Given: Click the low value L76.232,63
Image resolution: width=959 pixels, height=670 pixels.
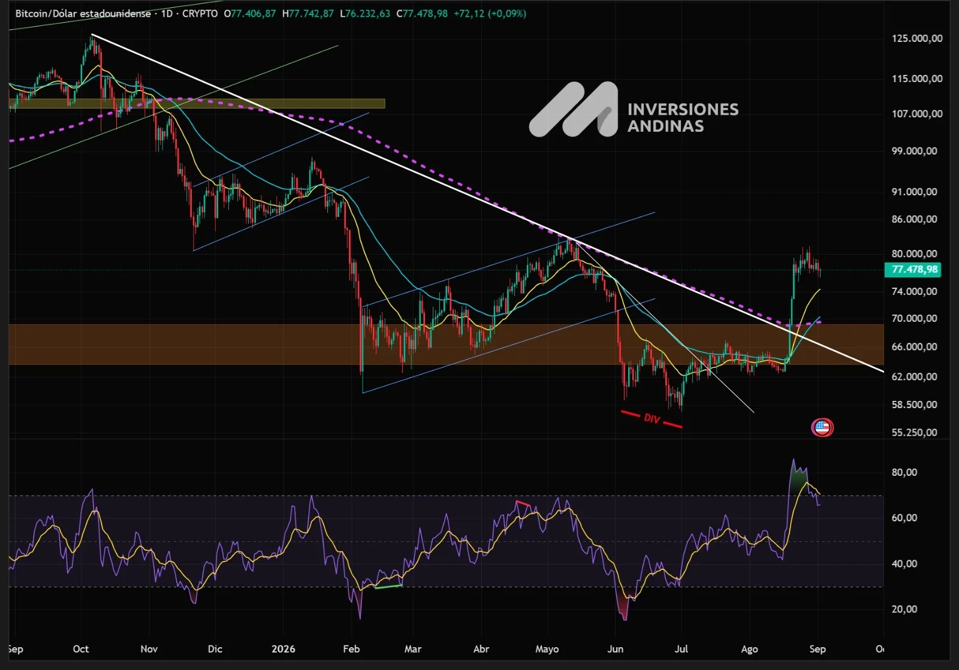Looking at the screenshot, I should [x=364, y=13].
